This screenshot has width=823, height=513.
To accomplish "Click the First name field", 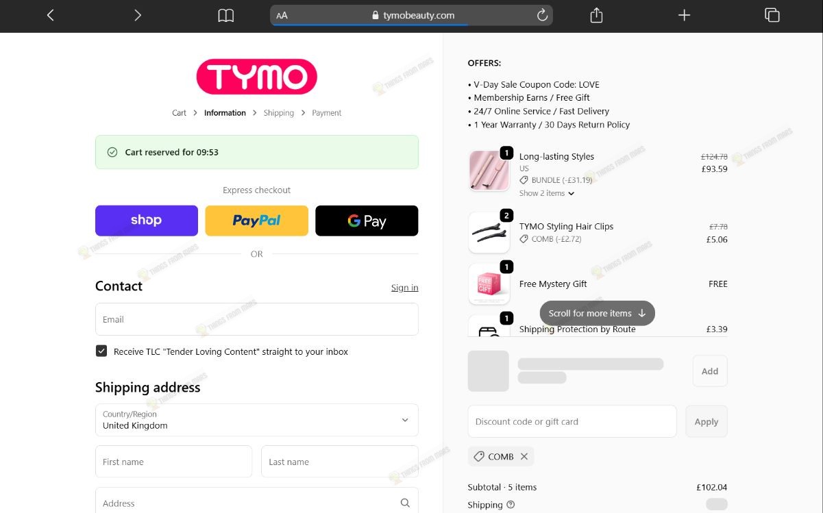I will [x=174, y=462].
